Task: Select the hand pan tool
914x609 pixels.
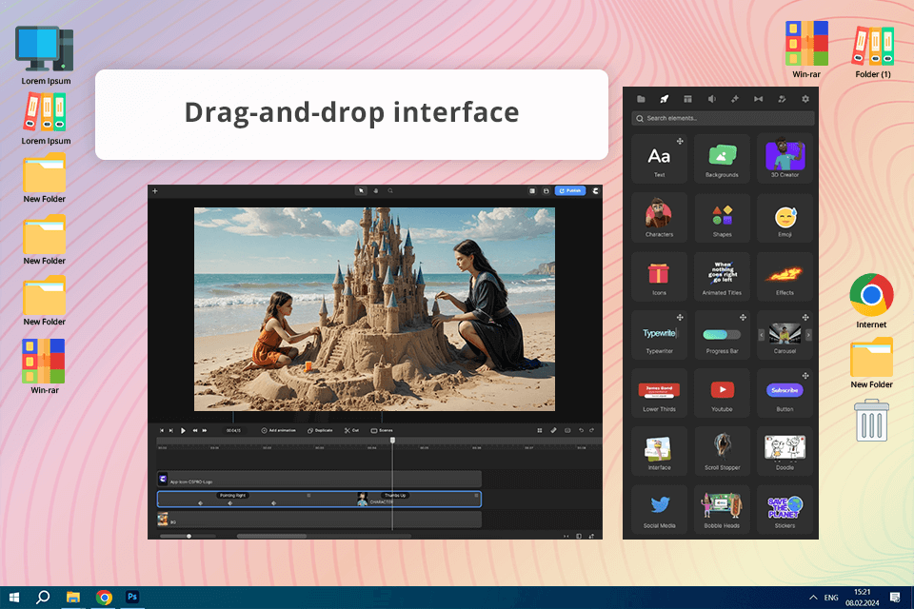Action: coord(375,190)
